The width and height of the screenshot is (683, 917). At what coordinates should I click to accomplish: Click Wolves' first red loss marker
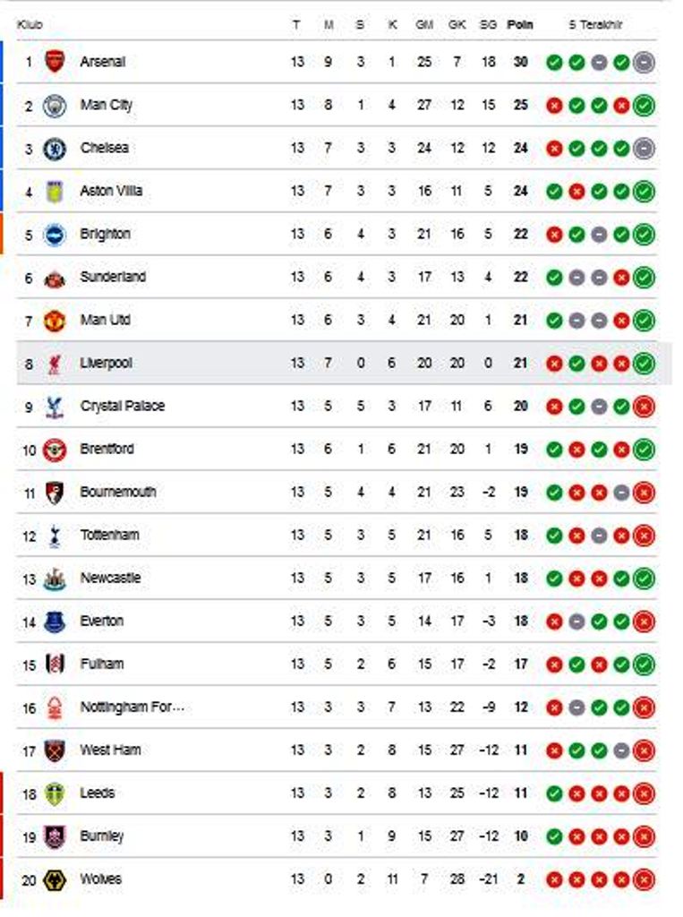pos(555,879)
